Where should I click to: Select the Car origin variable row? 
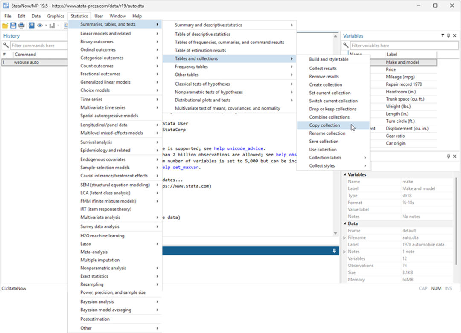click(403, 143)
